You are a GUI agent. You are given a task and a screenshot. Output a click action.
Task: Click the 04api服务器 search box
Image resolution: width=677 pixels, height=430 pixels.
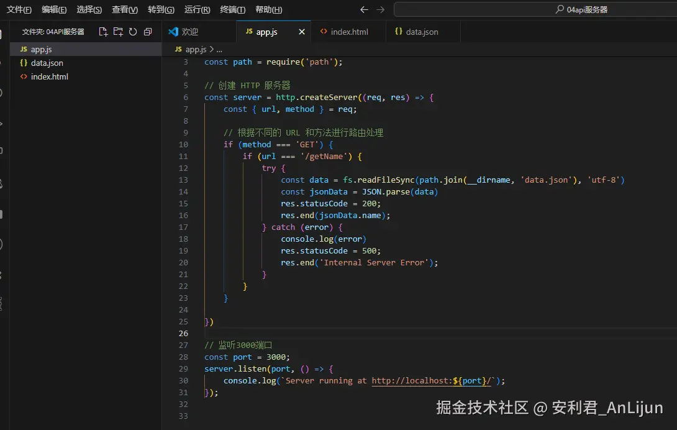pos(535,9)
